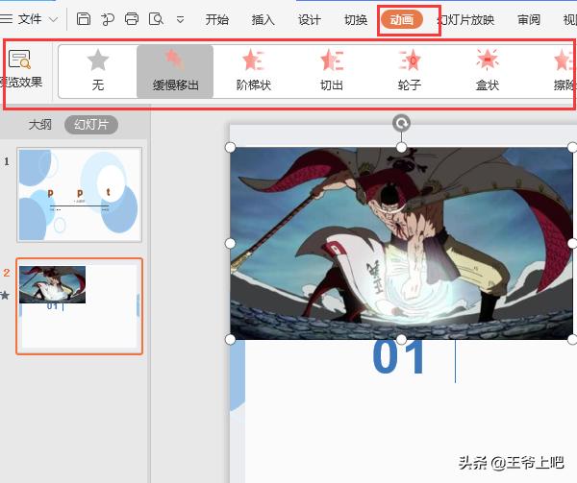The width and height of the screenshot is (577, 483).
Task: Click the rotate handle above the image
Action: coord(402,123)
